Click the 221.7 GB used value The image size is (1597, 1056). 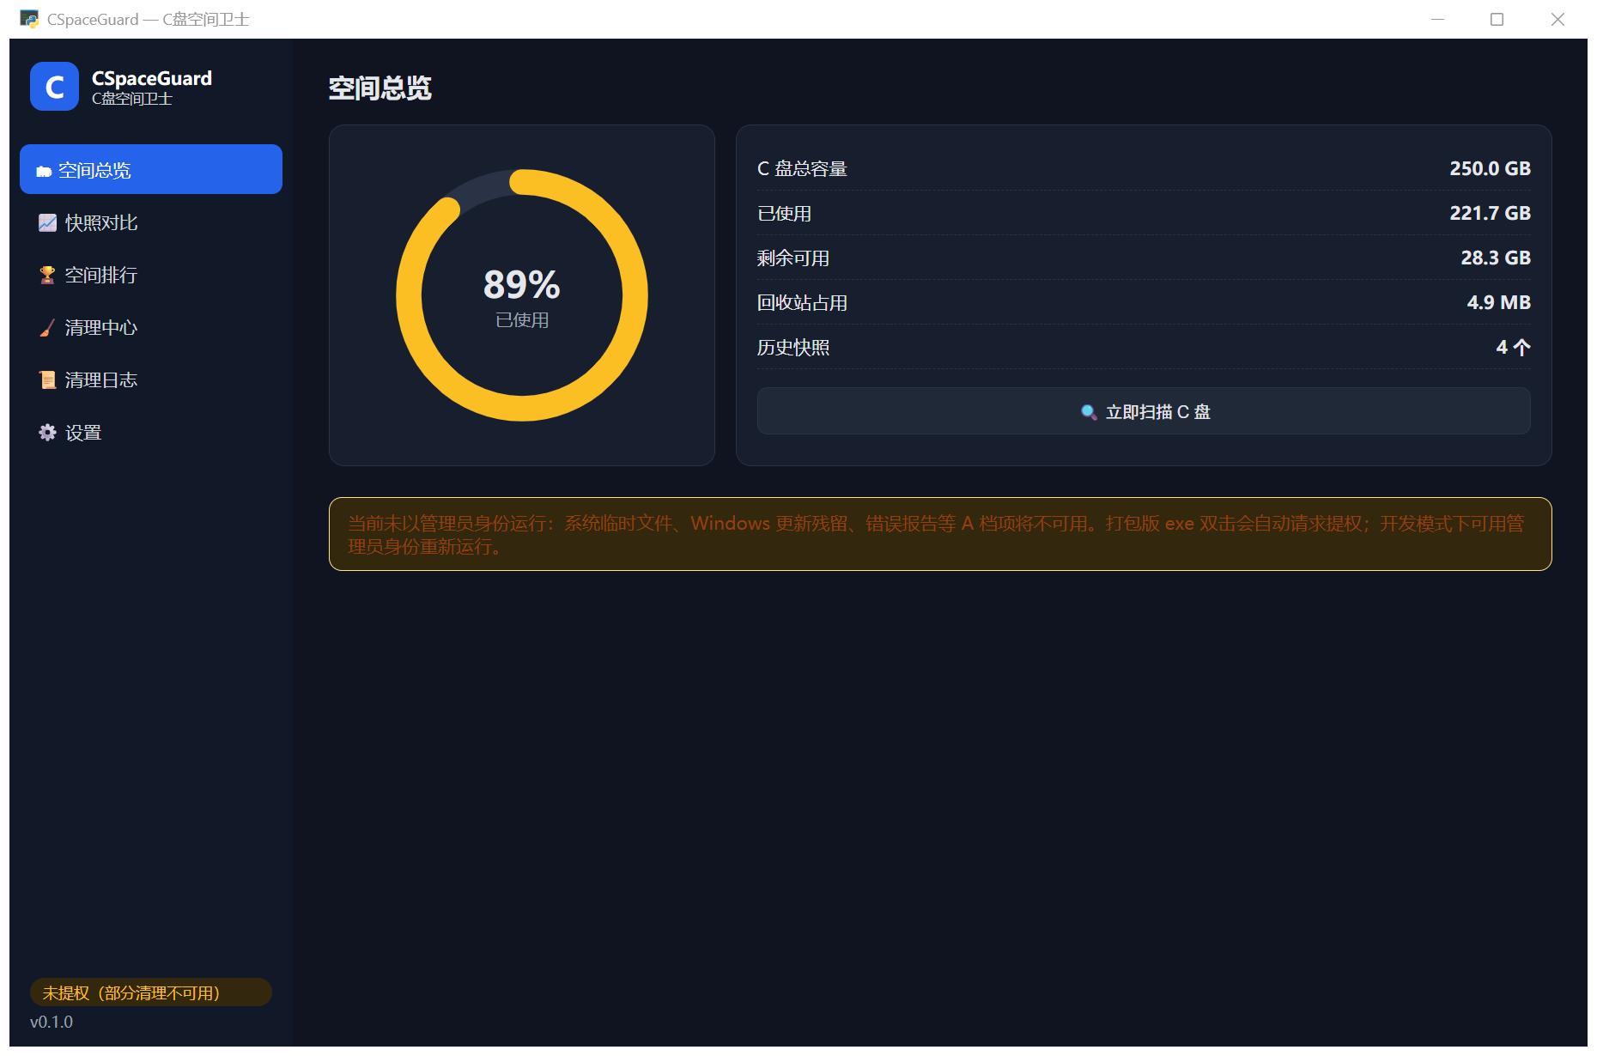tap(1490, 213)
